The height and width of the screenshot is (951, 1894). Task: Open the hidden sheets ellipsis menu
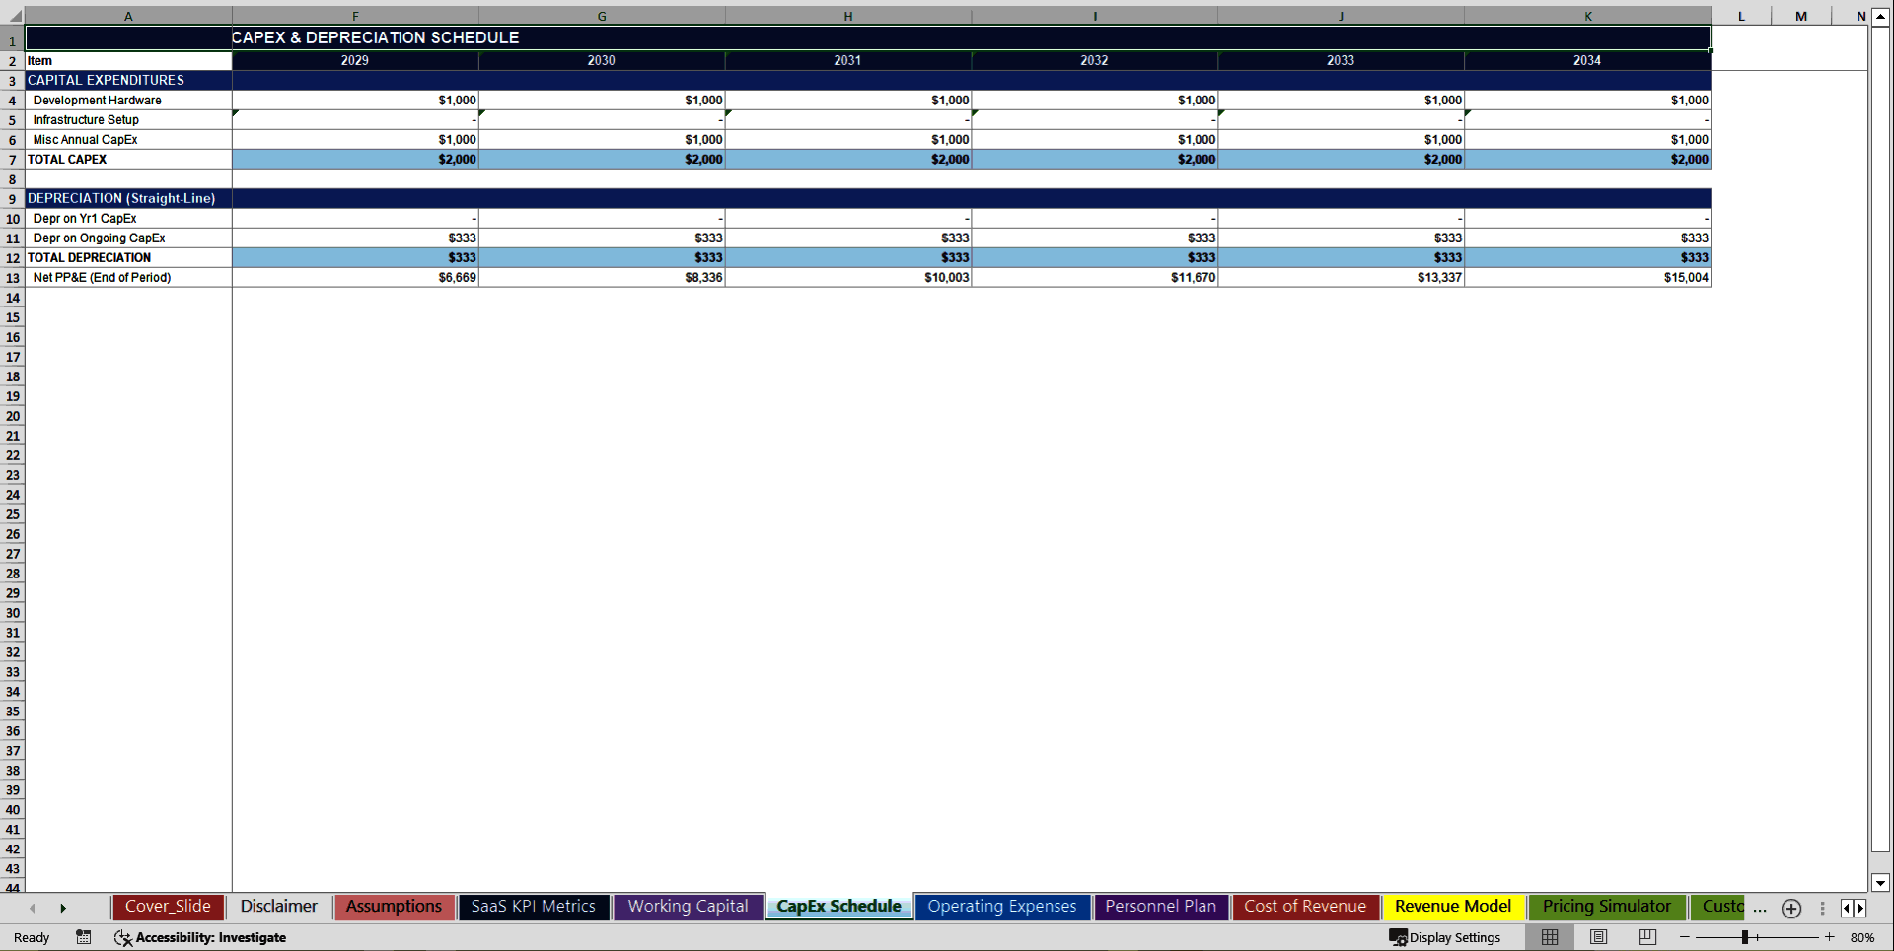[x=1760, y=909]
